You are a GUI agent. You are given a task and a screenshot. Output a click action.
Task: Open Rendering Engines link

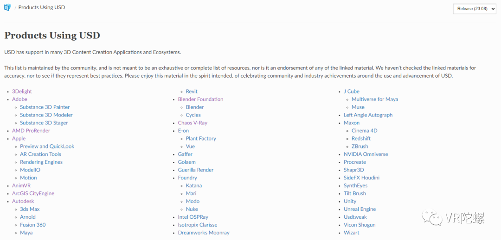(x=41, y=162)
